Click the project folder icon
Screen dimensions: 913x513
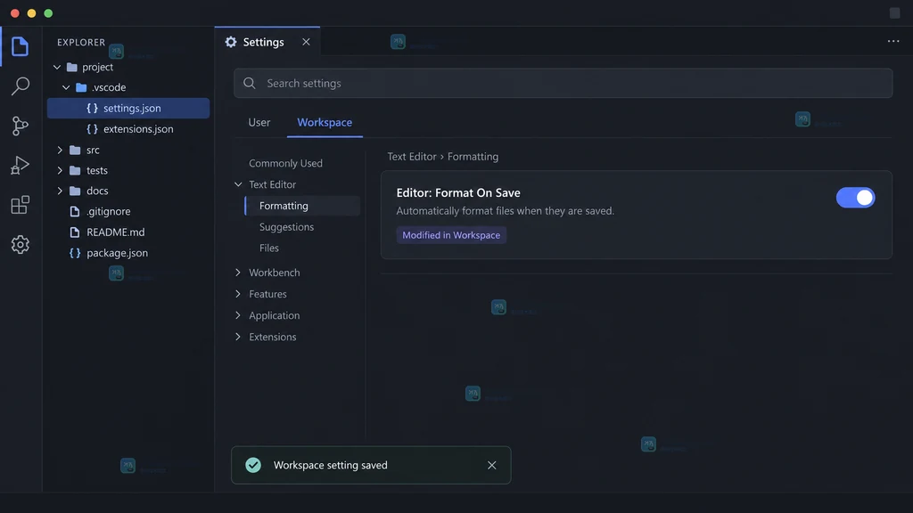[x=72, y=67]
